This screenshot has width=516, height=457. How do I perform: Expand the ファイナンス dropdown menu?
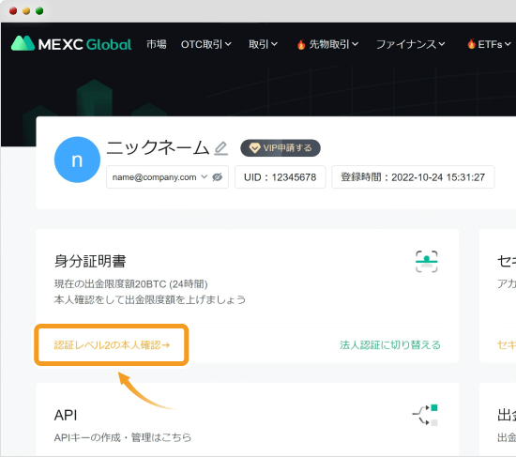click(410, 44)
